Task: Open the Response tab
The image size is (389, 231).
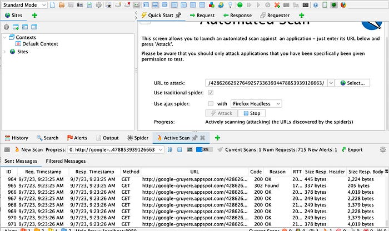Action: [237, 15]
